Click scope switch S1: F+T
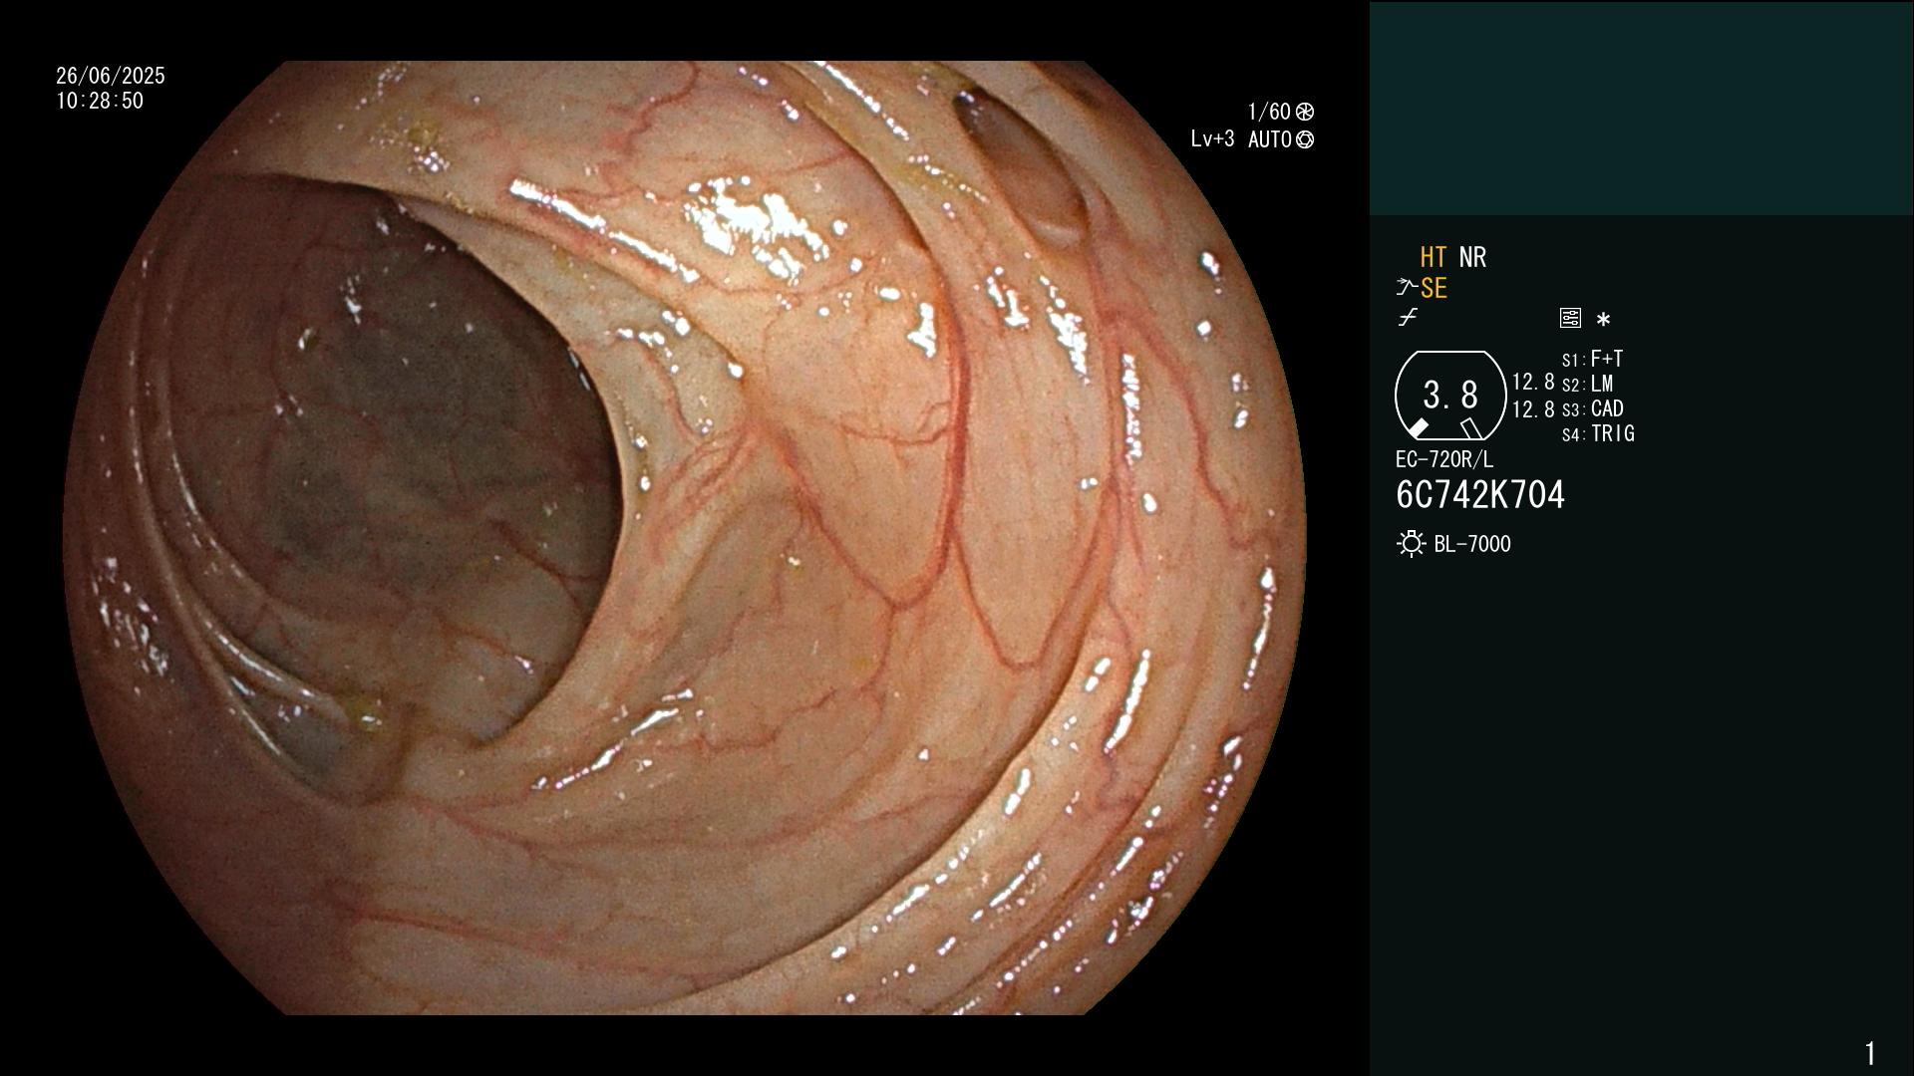 coord(1592,359)
